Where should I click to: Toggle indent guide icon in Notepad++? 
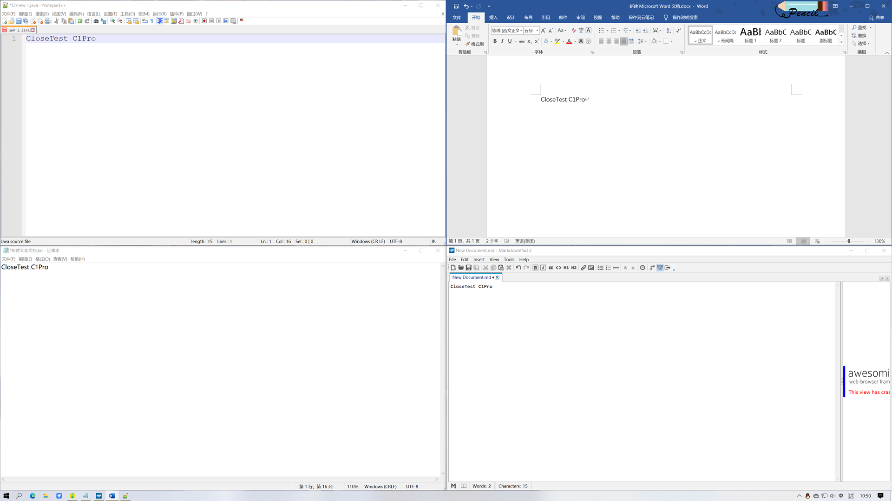click(x=159, y=21)
